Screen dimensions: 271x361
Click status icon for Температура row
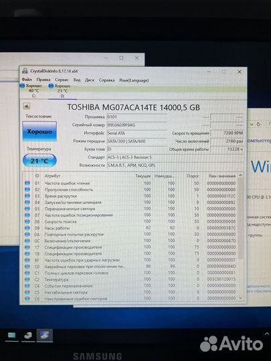[27, 279]
